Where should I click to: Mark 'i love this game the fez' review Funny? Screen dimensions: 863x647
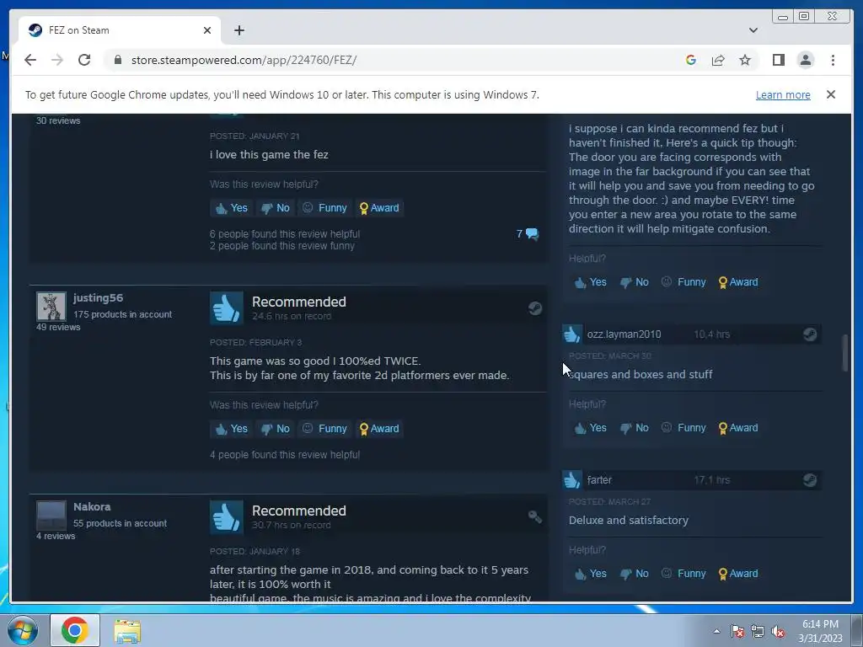[324, 208]
